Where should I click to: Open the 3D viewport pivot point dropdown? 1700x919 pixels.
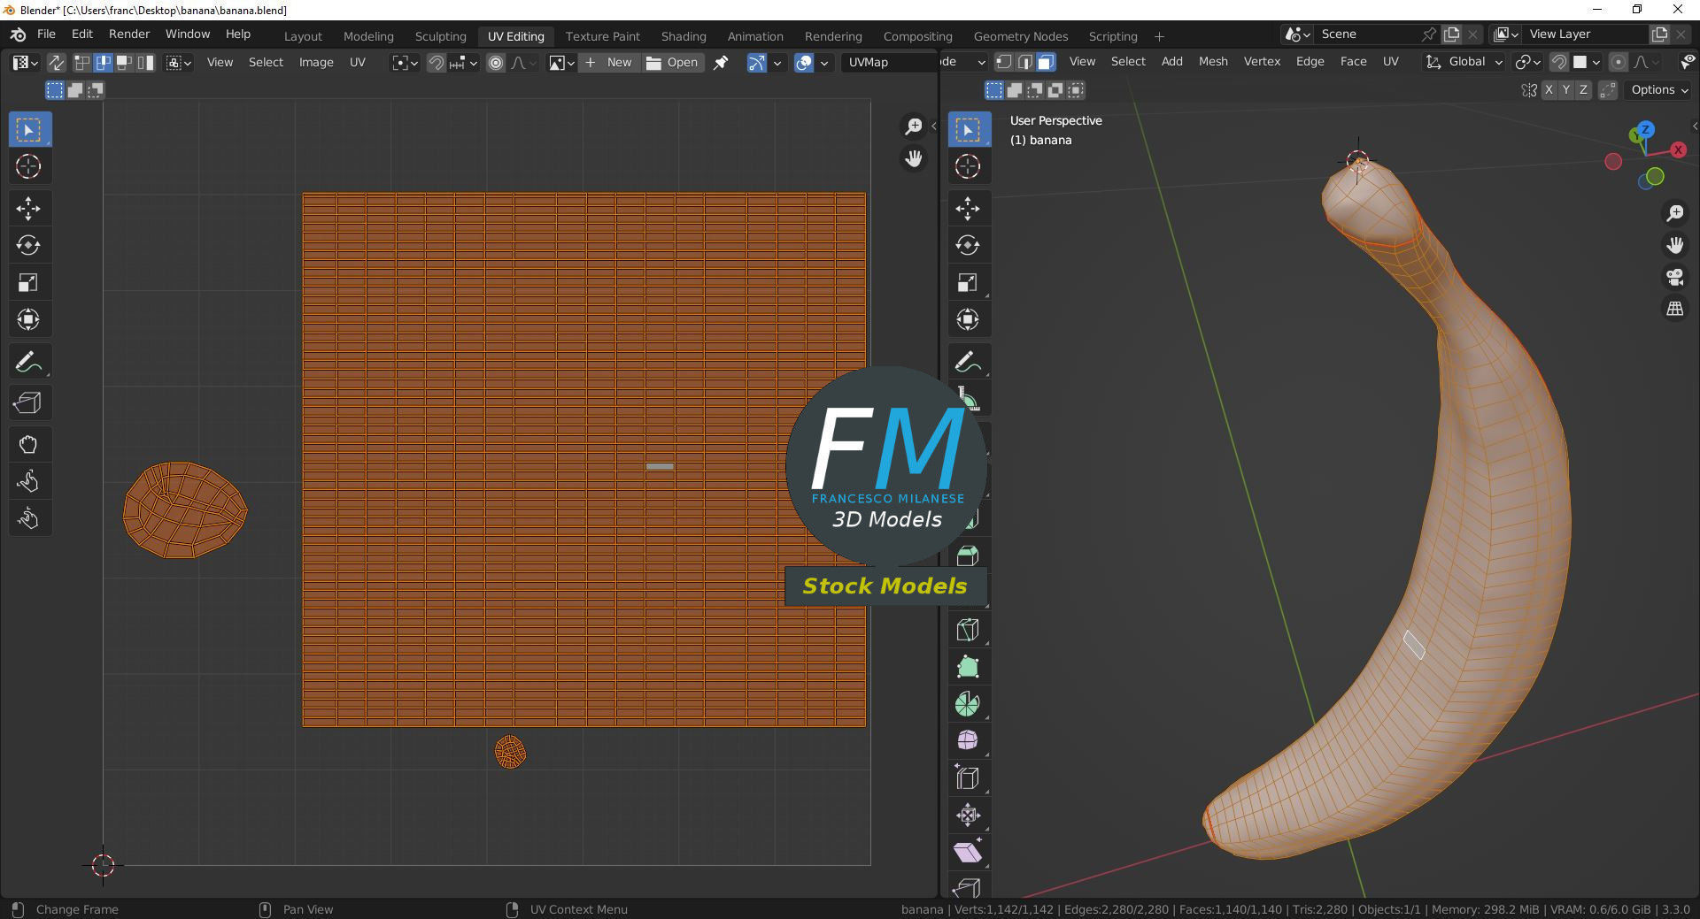coord(1528,62)
